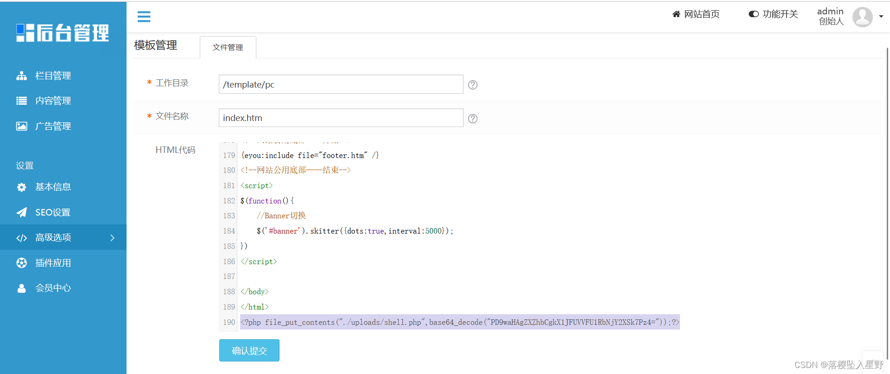Click the SEO设置 paper plane icon

pyautogui.click(x=22, y=212)
